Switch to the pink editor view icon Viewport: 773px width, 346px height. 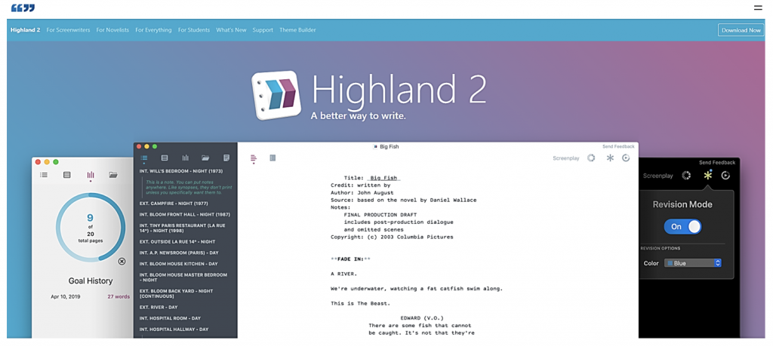254,158
